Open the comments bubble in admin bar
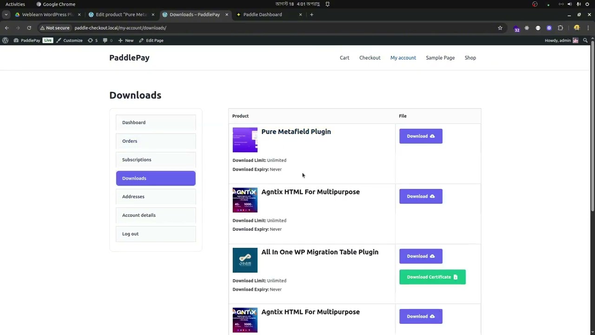 coord(107,40)
